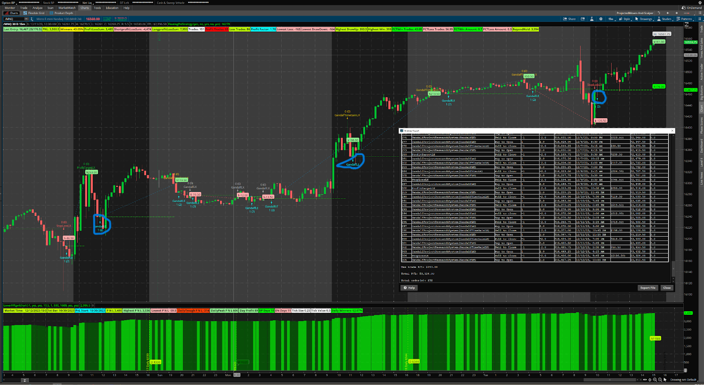Expand the 15m timeframe dropdown

pos(611,19)
